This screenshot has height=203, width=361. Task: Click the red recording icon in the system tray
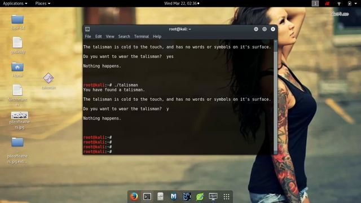(327, 3)
